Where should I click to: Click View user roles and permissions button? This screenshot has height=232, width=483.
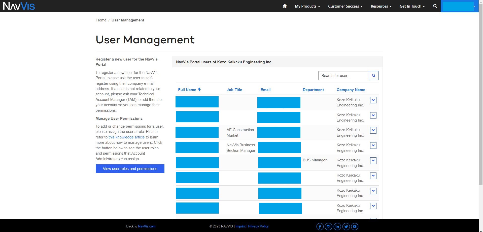click(130, 168)
